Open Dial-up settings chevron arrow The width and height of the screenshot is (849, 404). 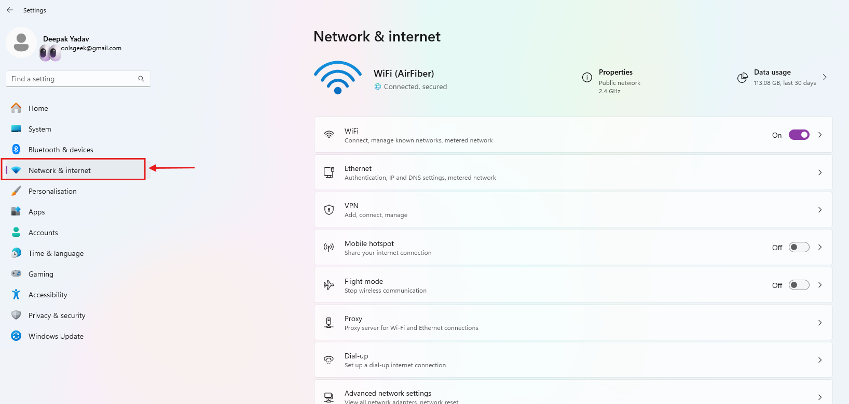pos(820,360)
